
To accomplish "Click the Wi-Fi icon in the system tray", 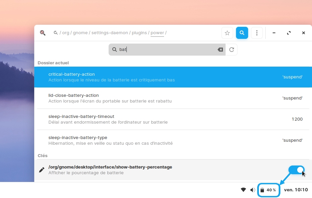I will tap(243, 190).
